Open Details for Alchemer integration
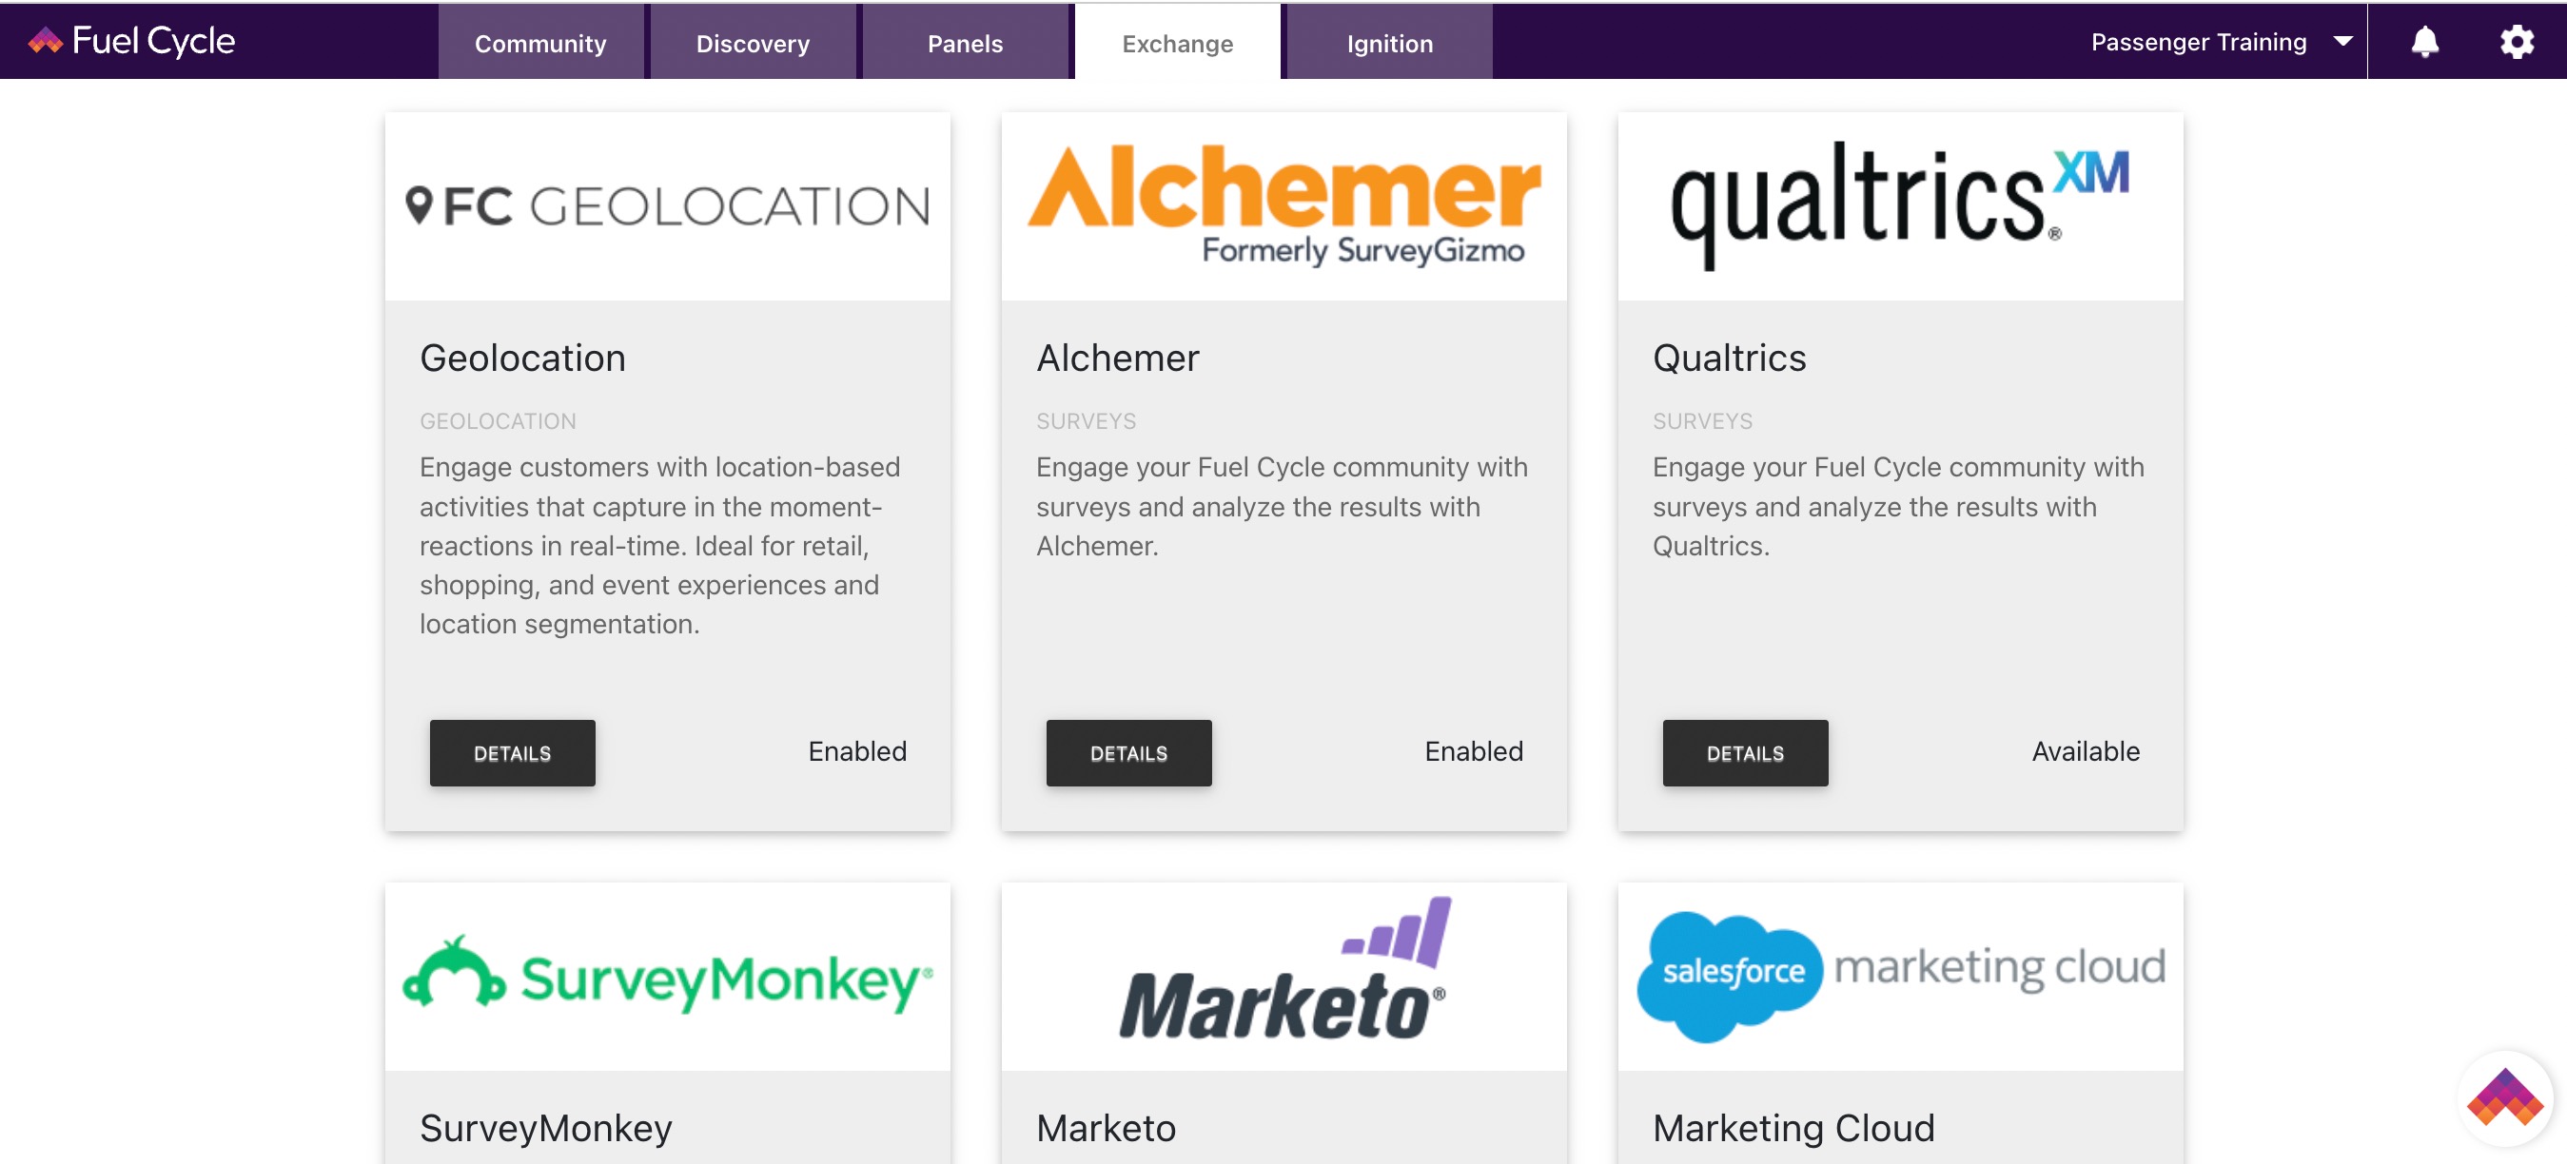This screenshot has width=2567, height=1164. coord(1128,753)
